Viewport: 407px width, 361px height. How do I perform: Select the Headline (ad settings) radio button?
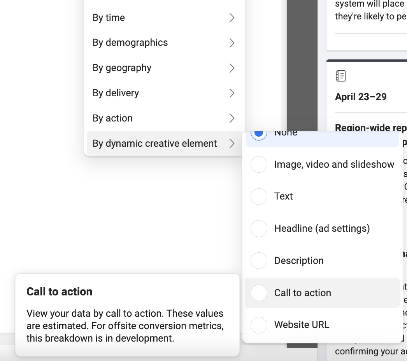(259, 228)
